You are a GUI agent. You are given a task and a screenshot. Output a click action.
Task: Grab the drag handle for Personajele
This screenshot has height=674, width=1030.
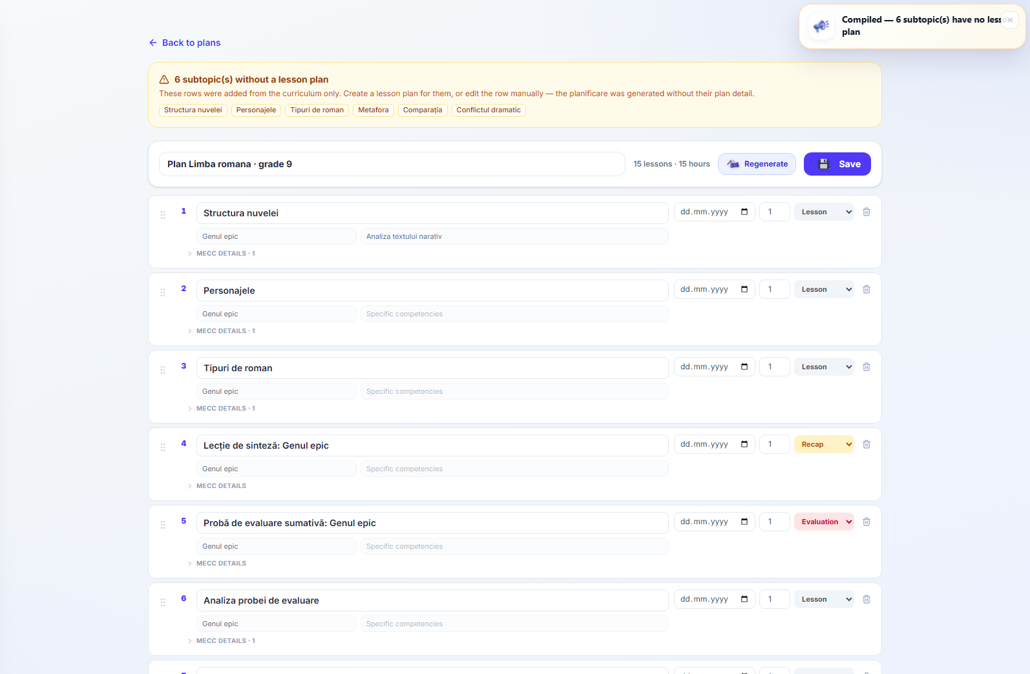click(x=163, y=292)
